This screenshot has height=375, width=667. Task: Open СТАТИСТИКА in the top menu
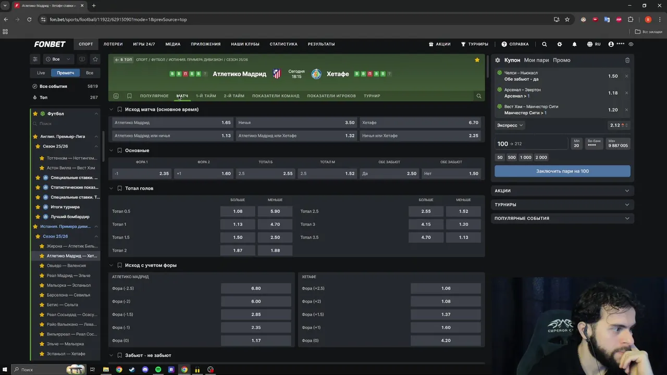pos(283,44)
